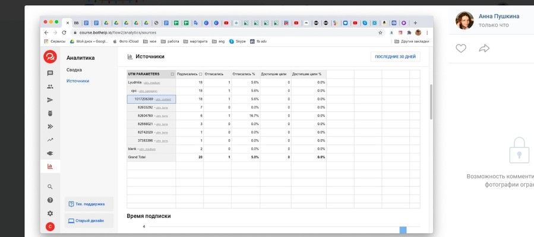534x237 pixels.
Task: Open the Chrome extensions puzzle icon
Action: coord(409,33)
